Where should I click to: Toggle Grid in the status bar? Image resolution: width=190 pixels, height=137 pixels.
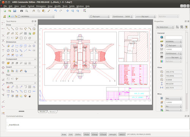point(71,134)
